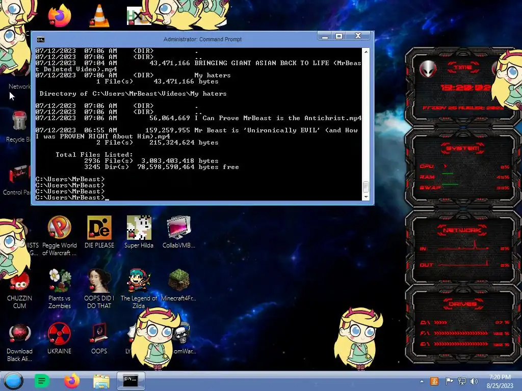522x391 pixels.
Task: Launch Plants vs Zombies shortcut
Action: click(x=59, y=289)
